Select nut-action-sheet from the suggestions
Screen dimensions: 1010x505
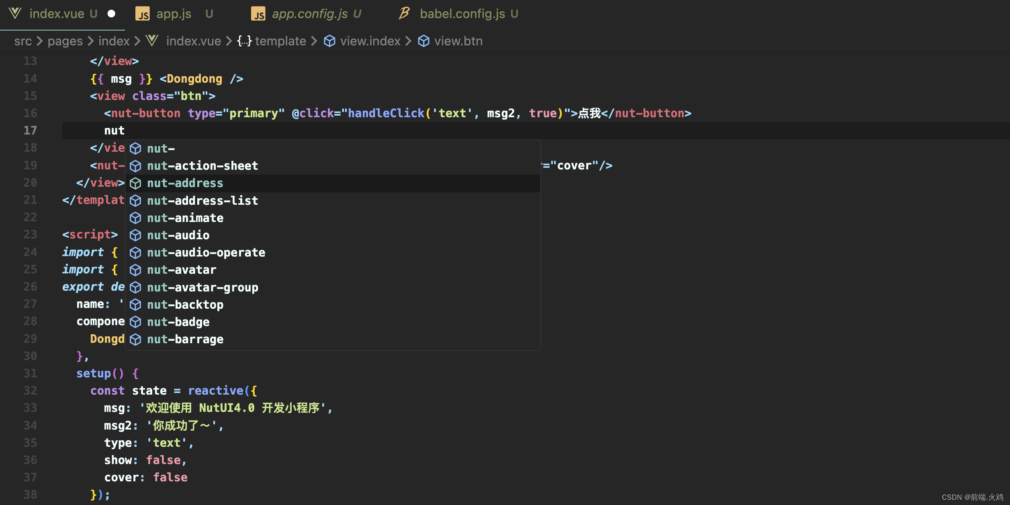point(202,166)
